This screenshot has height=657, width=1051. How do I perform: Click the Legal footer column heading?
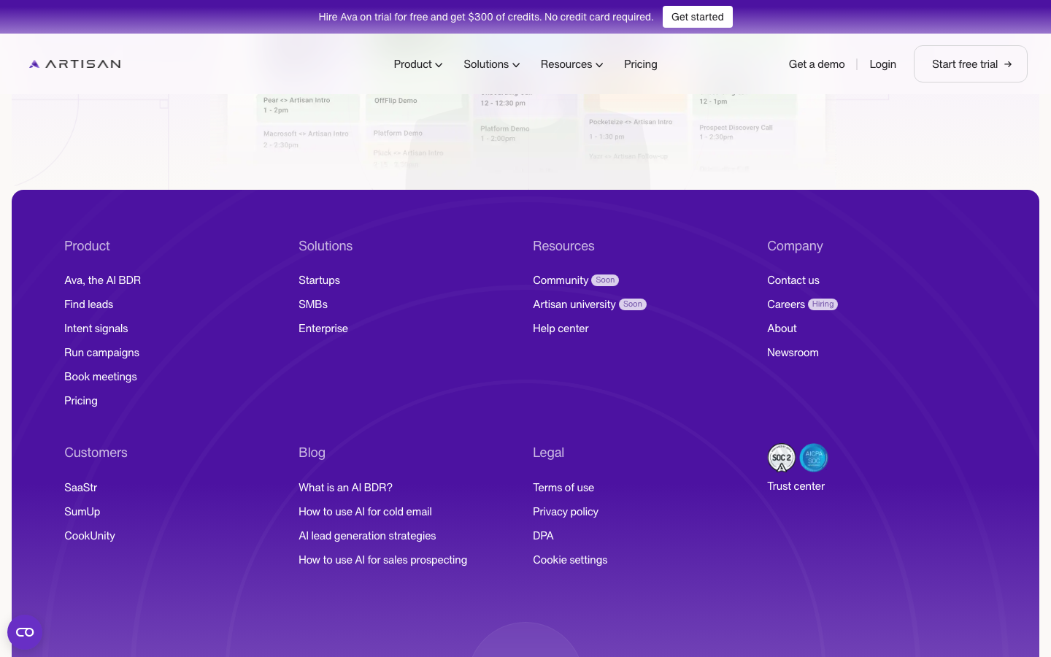548,453
